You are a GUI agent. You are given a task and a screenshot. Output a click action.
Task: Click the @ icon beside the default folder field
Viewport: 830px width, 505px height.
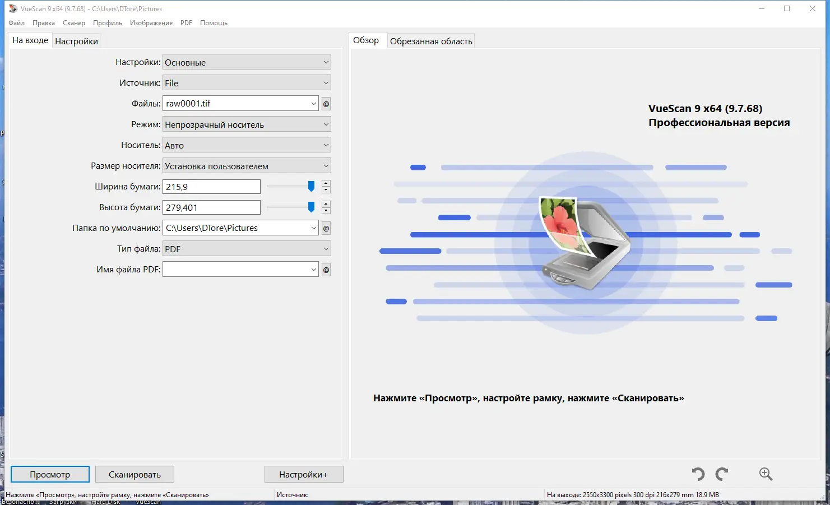(x=326, y=228)
